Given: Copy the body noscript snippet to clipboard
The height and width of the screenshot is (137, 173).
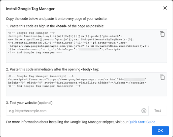Looking at the screenshot, I should pos(162,77).
